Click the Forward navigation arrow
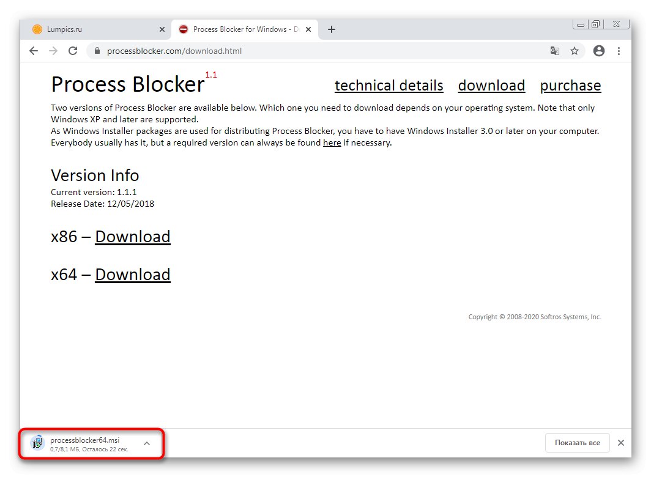The height and width of the screenshot is (477, 651). 53,51
